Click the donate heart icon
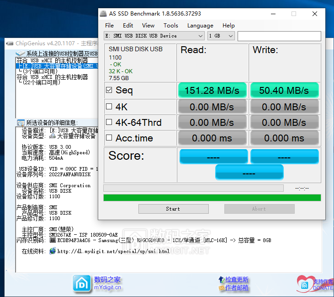This screenshot has width=334, height=297. [x=305, y=284]
